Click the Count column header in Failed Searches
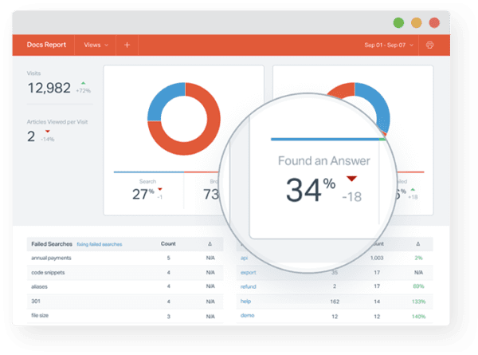 coord(168,243)
